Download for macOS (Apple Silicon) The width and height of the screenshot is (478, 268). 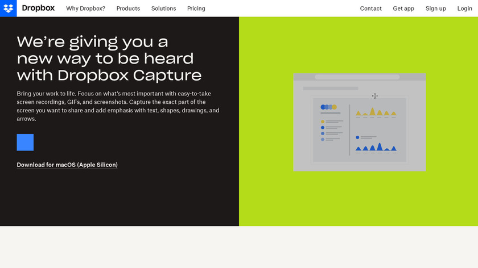tap(67, 165)
